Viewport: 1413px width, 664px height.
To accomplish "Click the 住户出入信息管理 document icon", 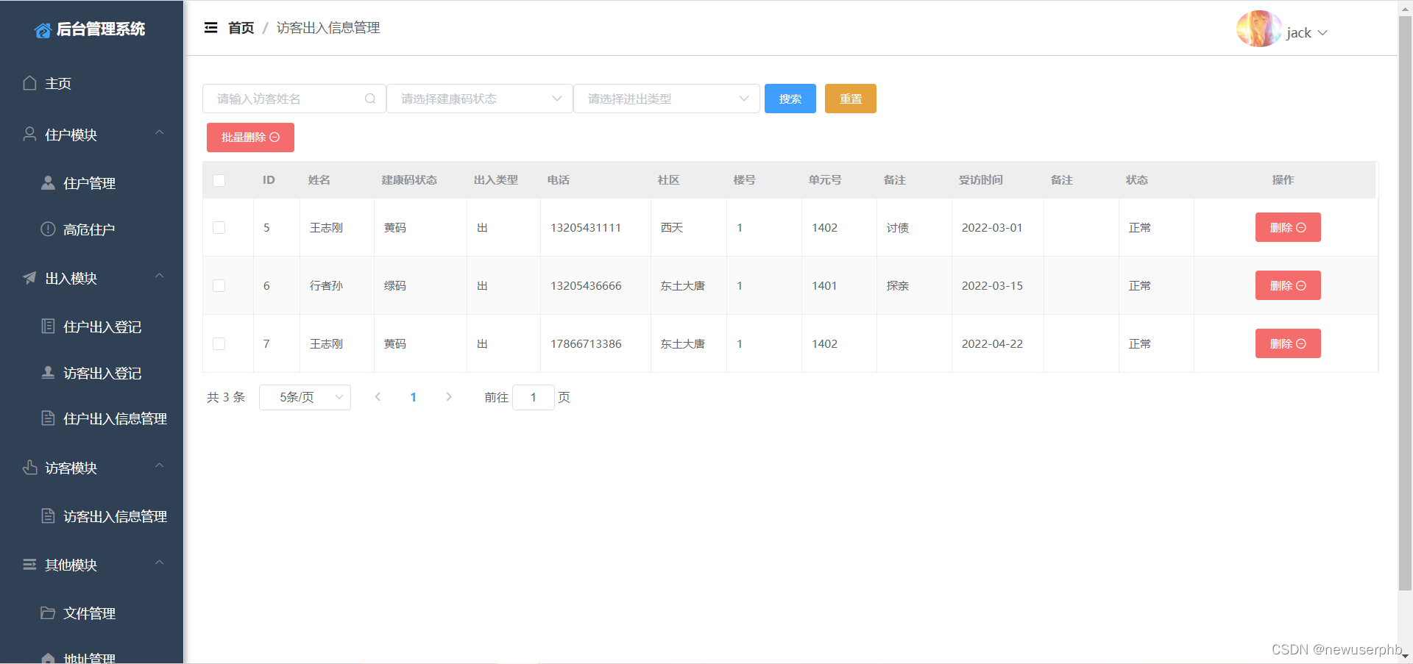I will click(48, 418).
